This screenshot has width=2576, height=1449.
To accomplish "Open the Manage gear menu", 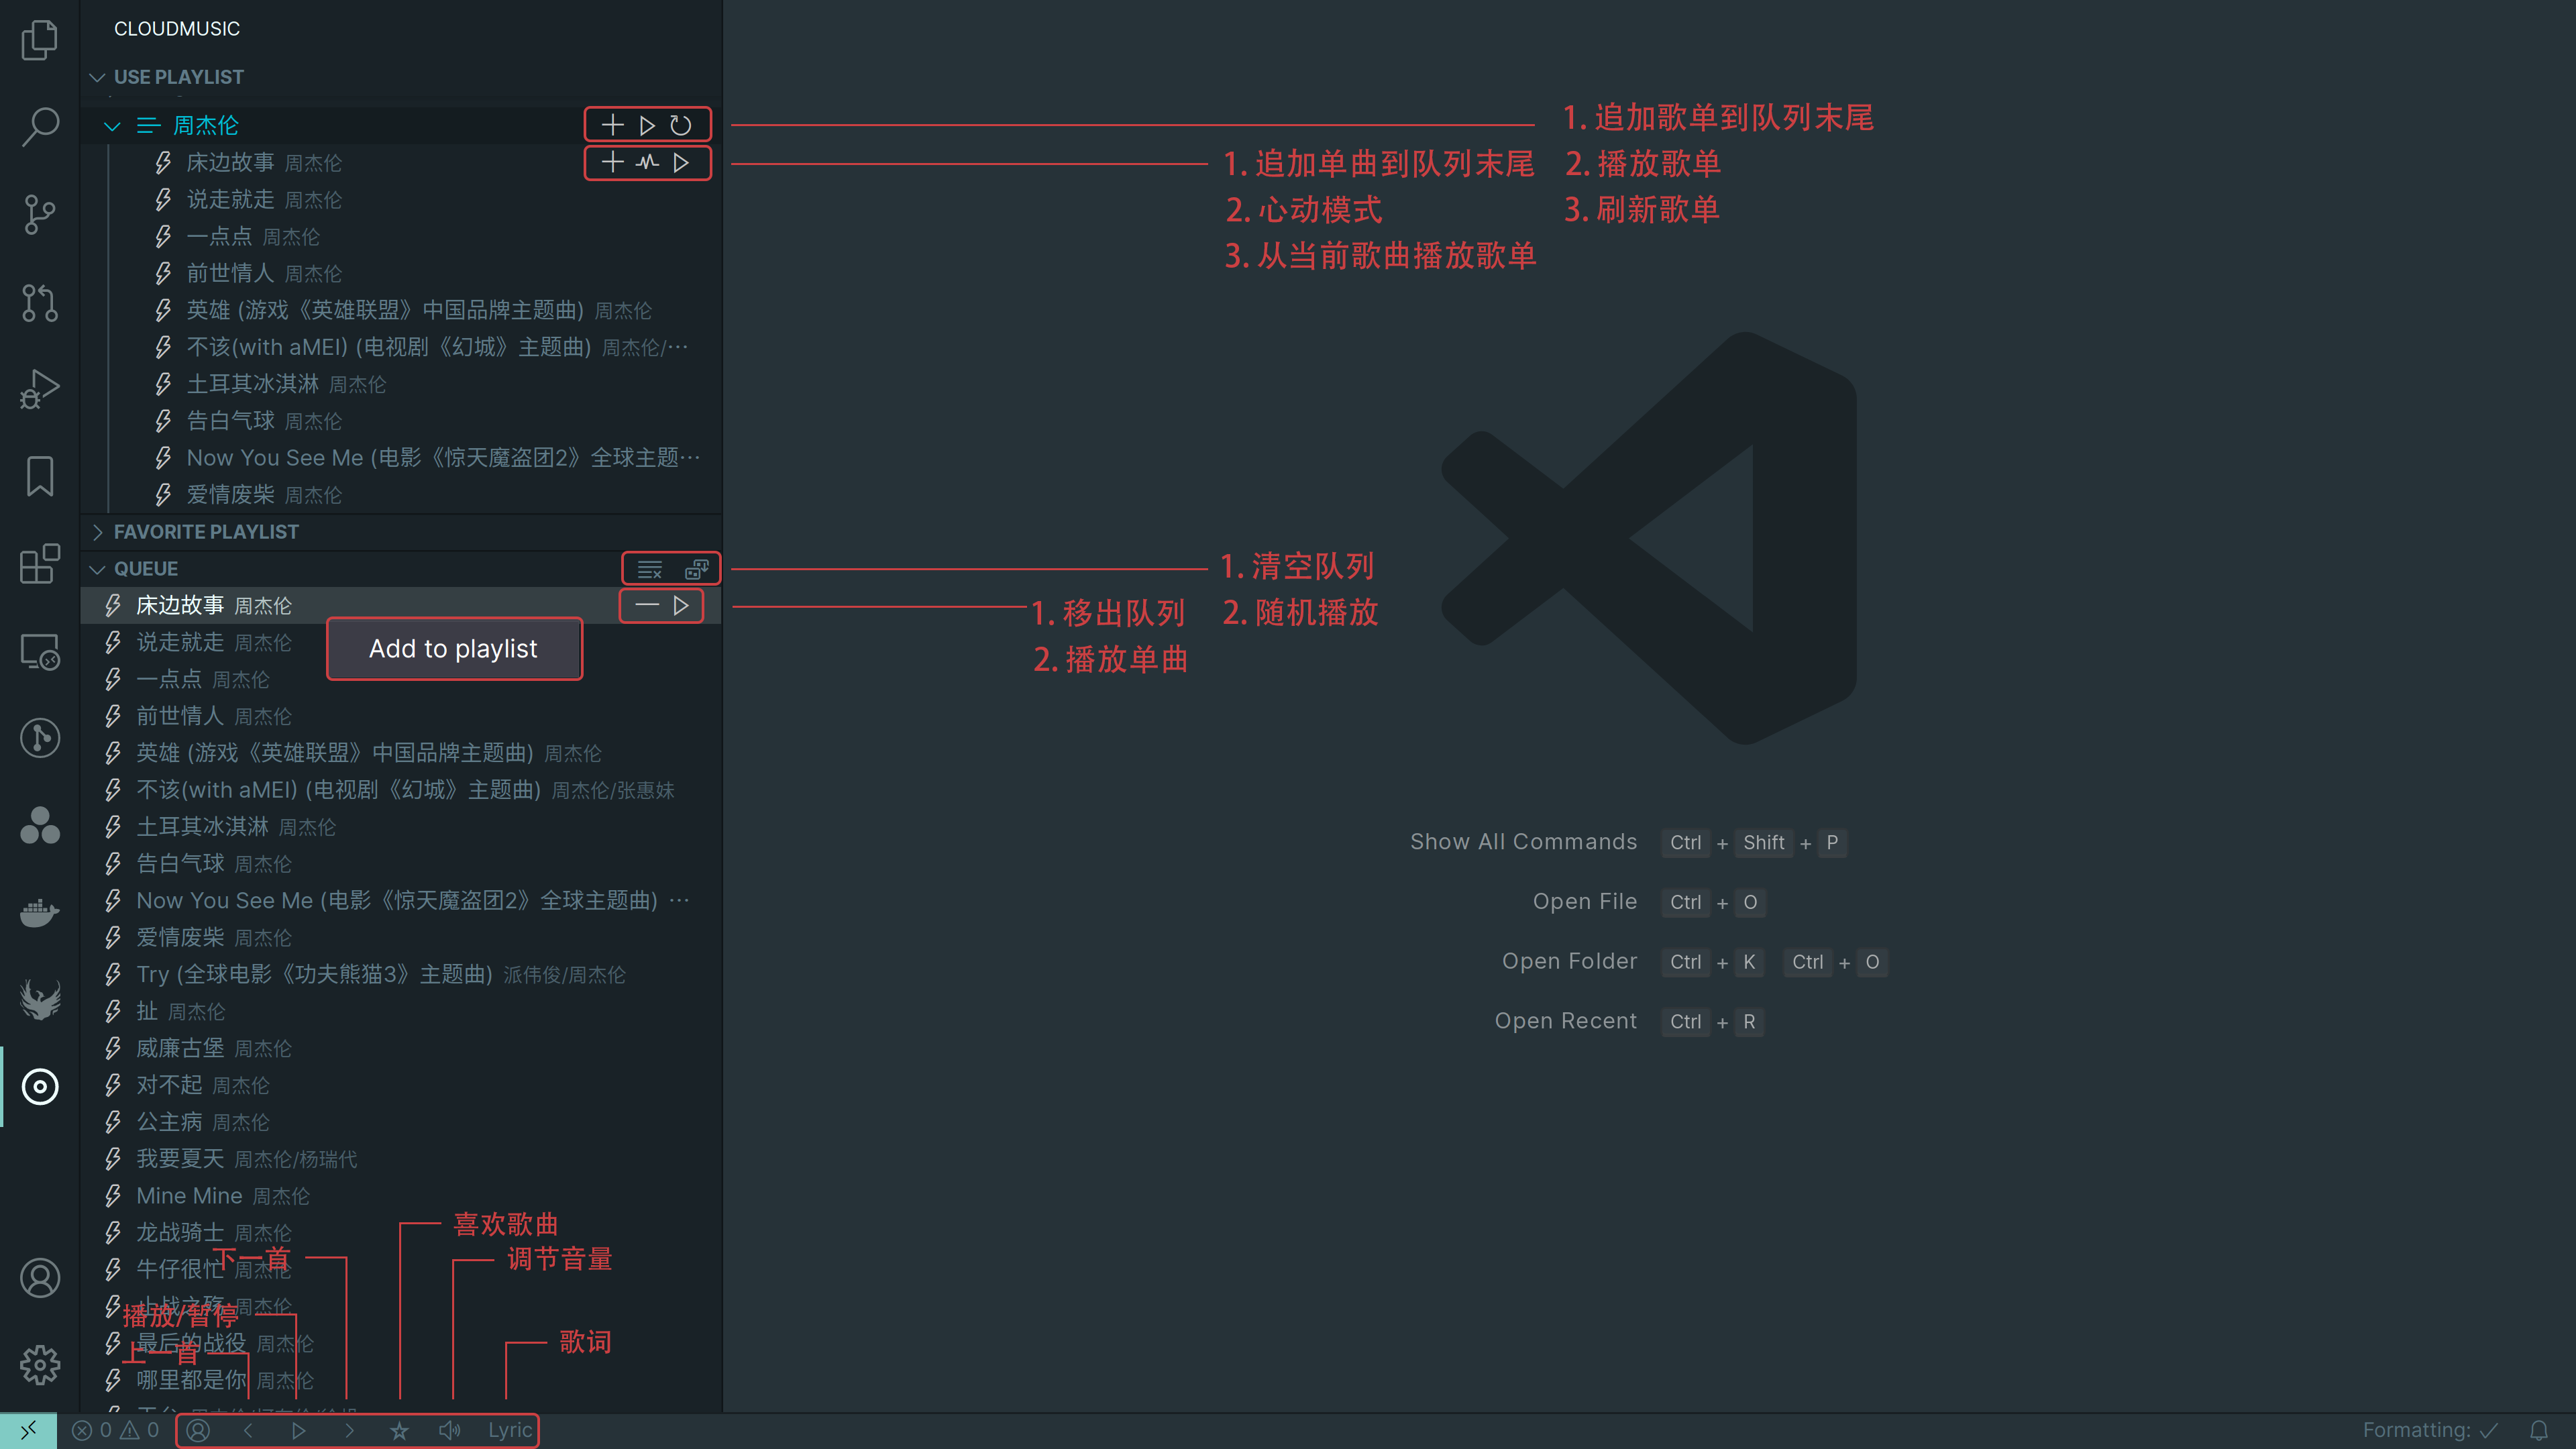I will point(40,1365).
